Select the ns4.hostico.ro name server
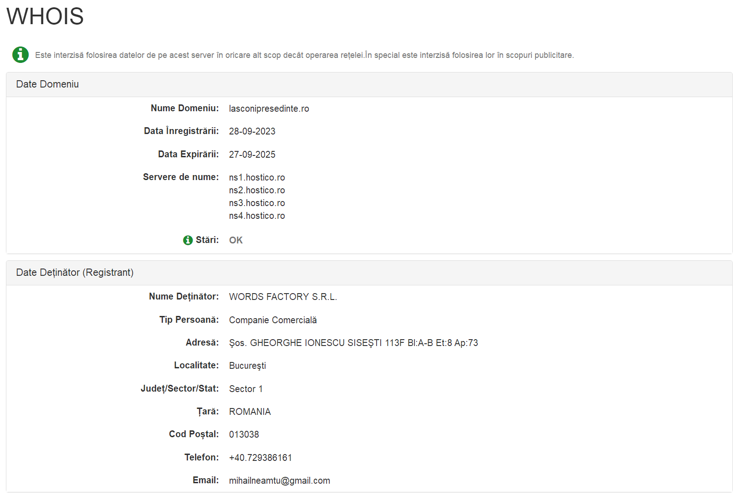This screenshot has height=496, width=740. coord(257,216)
